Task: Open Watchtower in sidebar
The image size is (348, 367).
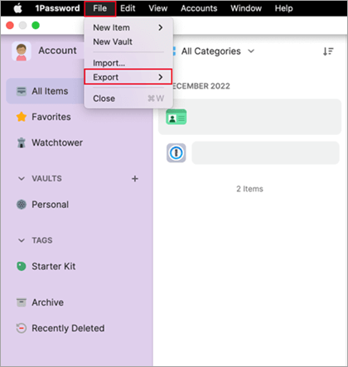Action: coord(57,142)
